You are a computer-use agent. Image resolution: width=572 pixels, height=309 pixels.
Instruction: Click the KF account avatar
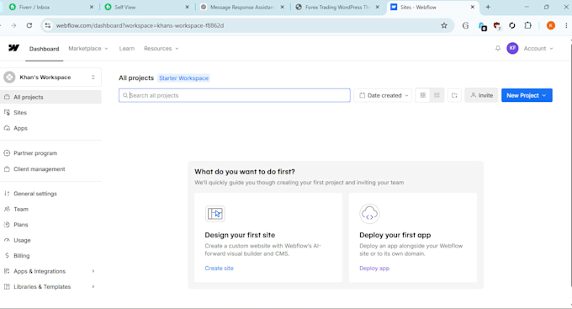coord(512,48)
